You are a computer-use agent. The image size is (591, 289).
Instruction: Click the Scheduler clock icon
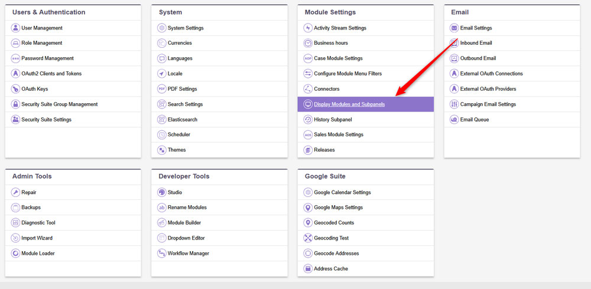coord(162,134)
